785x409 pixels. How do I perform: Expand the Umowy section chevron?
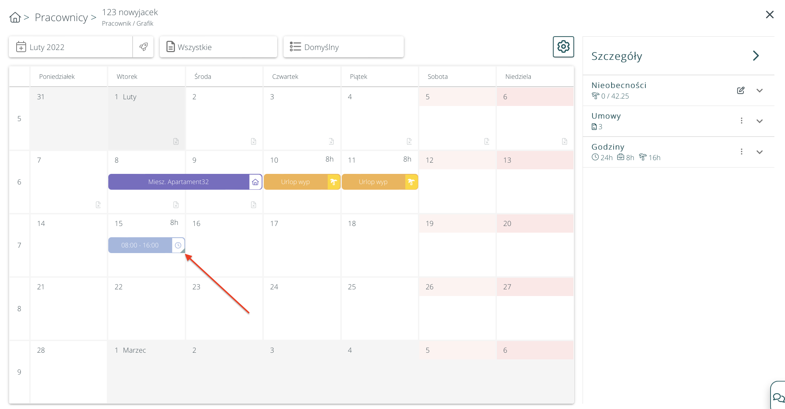pyautogui.click(x=760, y=121)
